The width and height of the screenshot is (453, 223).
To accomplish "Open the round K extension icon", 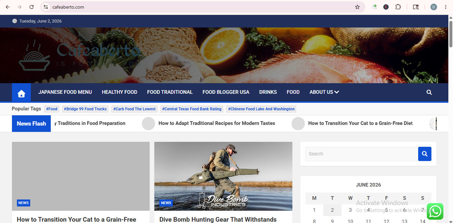I will (x=386, y=7).
